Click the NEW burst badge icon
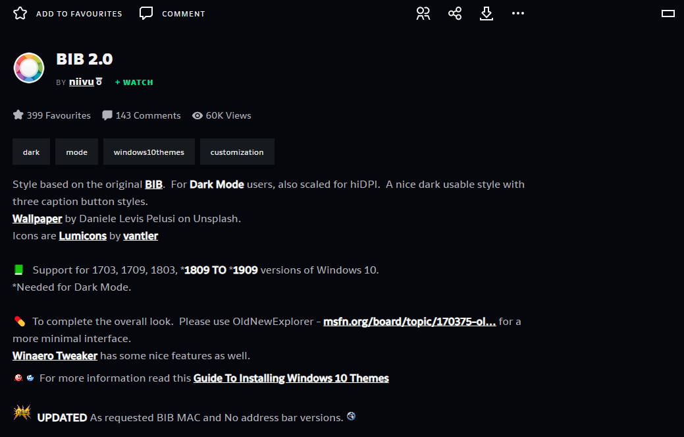This screenshot has width=684, height=437. click(x=22, y=412)
